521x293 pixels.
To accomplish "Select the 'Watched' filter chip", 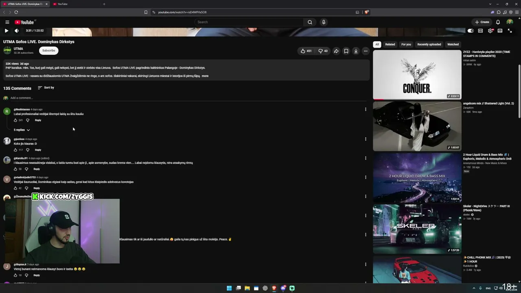I will tap(453, 44).
